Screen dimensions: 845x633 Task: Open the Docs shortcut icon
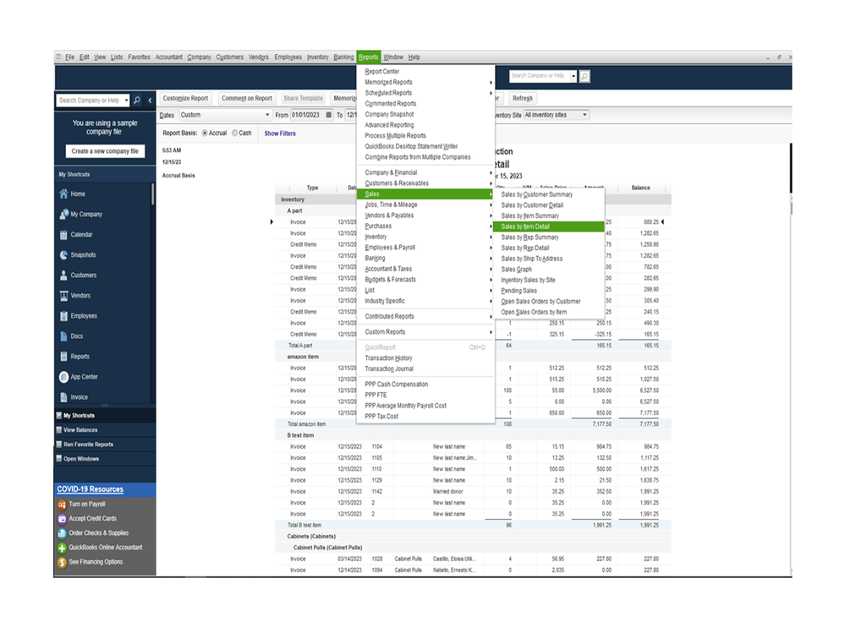[63, 336]
